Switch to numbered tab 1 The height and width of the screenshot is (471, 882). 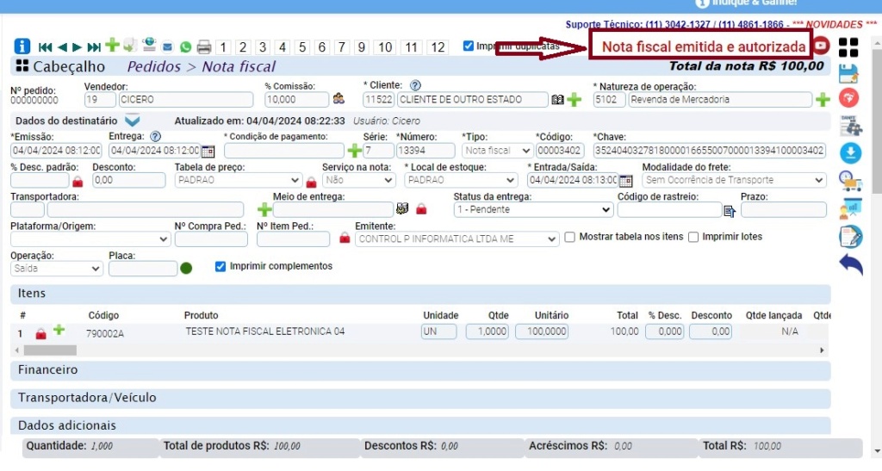tap(223, 47)
